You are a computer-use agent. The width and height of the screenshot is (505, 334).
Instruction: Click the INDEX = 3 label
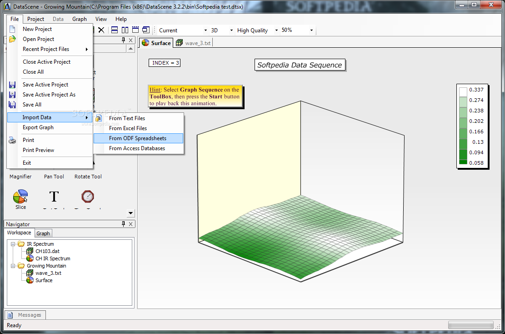165,63
